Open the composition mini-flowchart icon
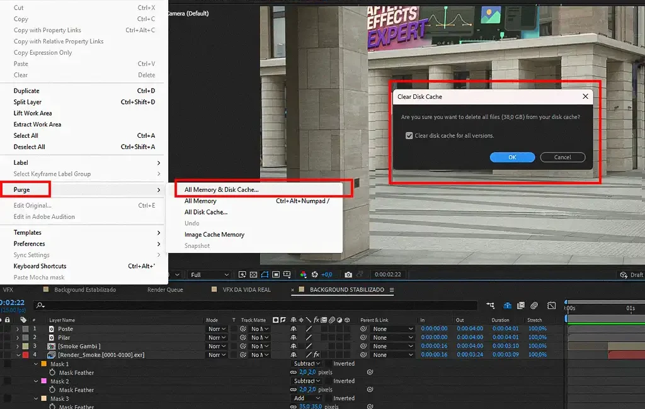 coord(491,305)
